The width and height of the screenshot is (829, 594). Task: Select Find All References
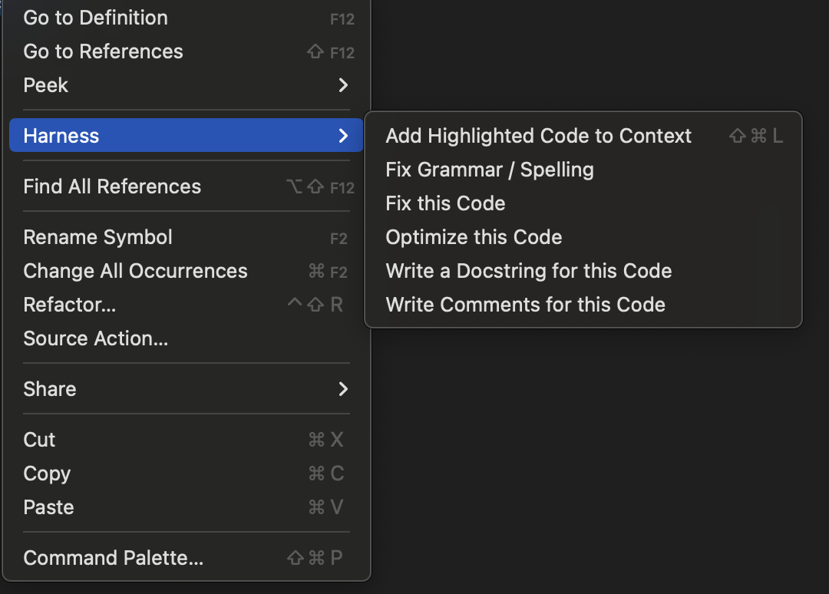(111, 186)
